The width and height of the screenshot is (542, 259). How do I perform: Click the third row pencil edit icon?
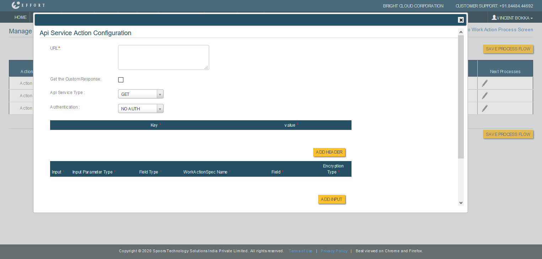484,109
